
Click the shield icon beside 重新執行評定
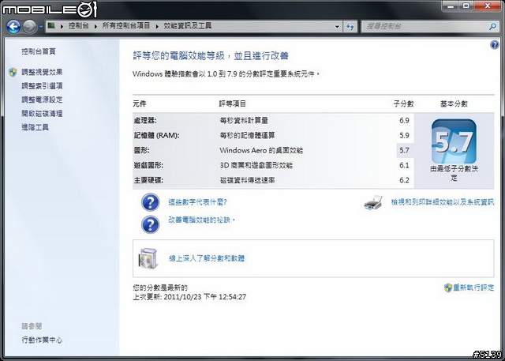pos(448,288)
